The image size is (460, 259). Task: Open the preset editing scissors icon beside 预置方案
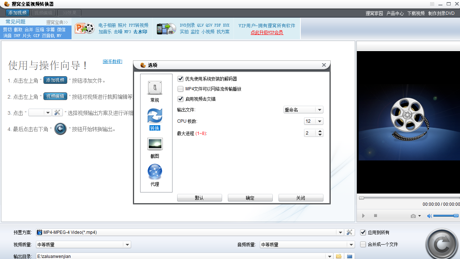click(x=349, y=232)
